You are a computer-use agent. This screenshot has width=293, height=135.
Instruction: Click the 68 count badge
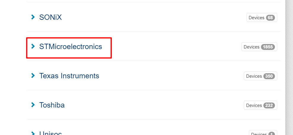[270, 18]
